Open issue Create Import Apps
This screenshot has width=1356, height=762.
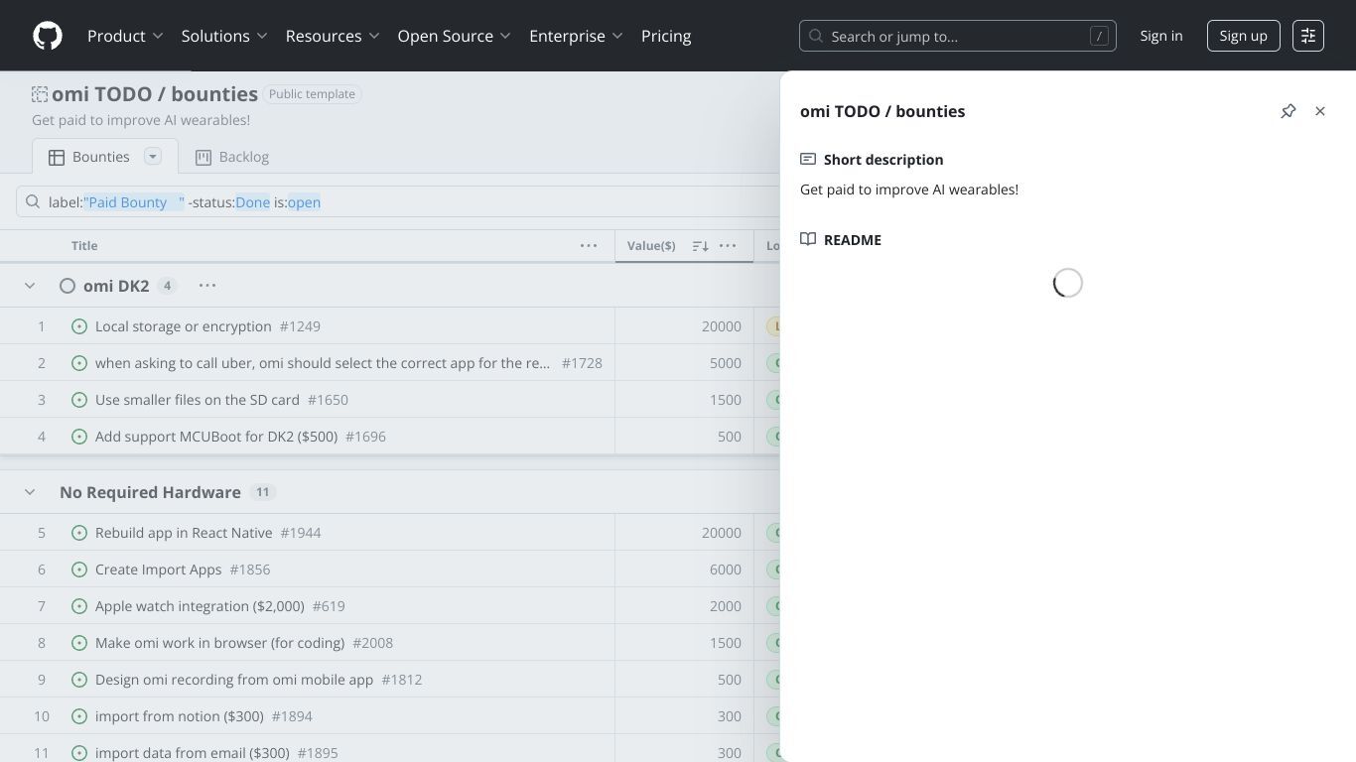tap(159, 570)
